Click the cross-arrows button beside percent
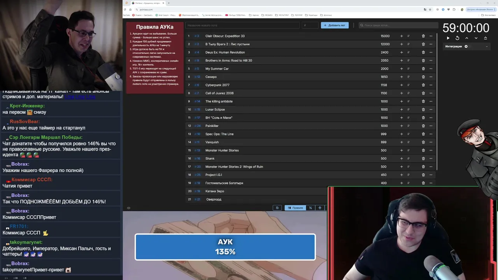The width and height of the screenshot is (498, 280). coord(320,208)
